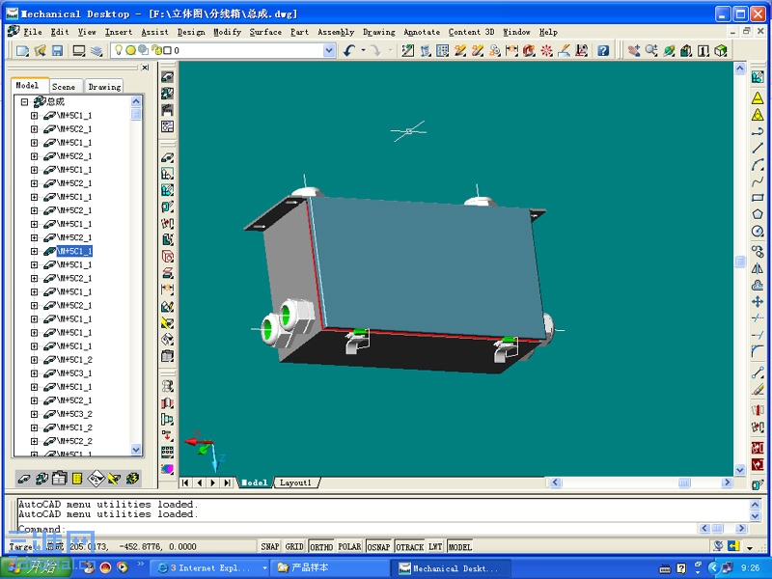Screen dimensions: 772x579
Task: Open the File menu
Action: click(x=33, y=32)
